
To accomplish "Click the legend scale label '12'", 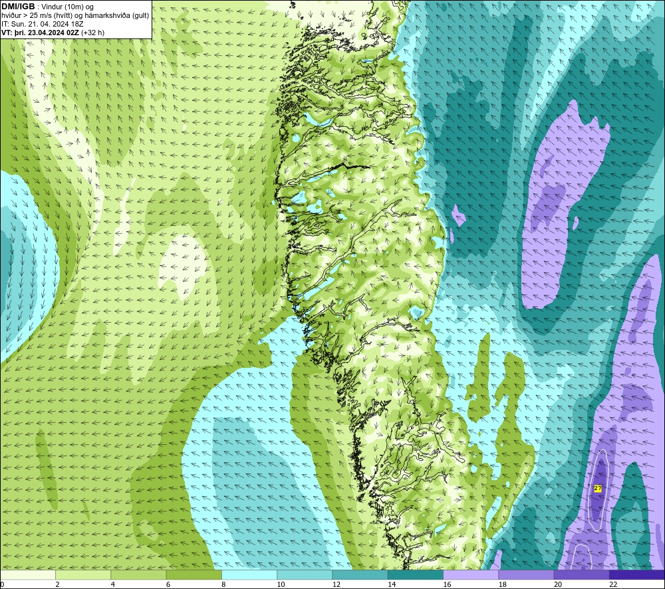I will (336, 584).
